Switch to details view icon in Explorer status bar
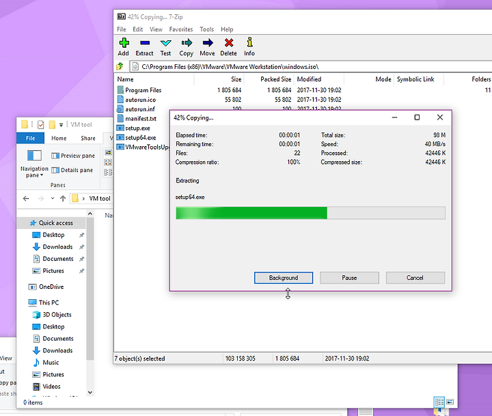The width and height of the screenshot is (492, 416). click(439, 402)
